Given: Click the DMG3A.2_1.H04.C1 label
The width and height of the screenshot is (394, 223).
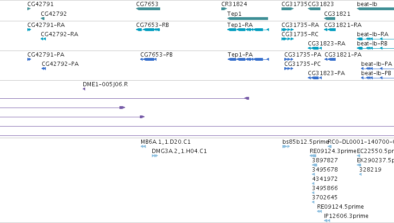Looking at the screenshot, I should pos(179,151).
